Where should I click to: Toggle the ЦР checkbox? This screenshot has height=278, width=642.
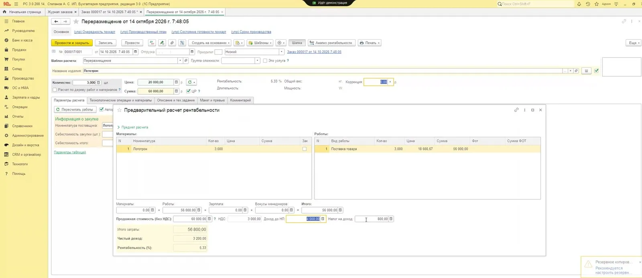188,91
